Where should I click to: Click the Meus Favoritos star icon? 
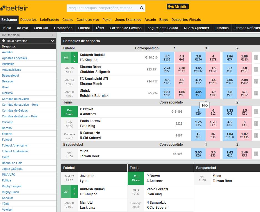[4, 41]
